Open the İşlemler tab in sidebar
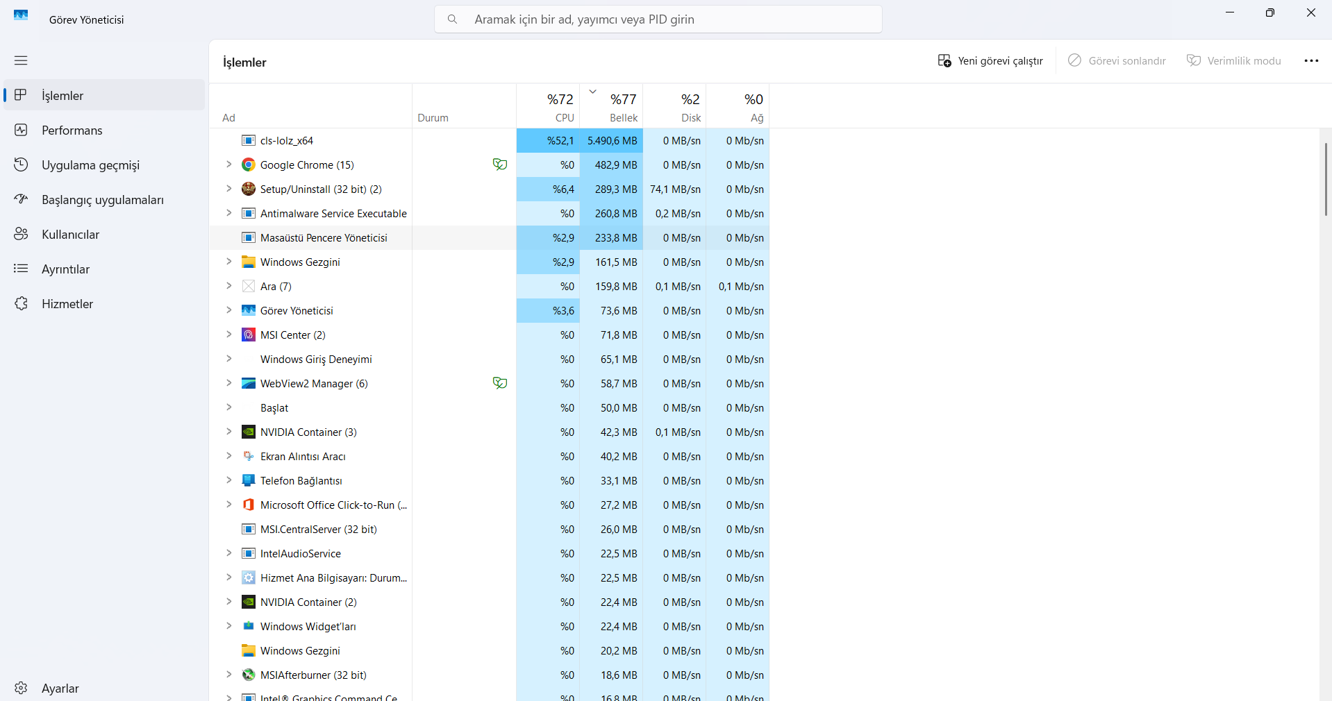 [x=104, y=95]
